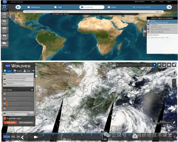Zoom out on the LAADS map
Viewport: 178px width, 142px height.
tap(13, 19)
